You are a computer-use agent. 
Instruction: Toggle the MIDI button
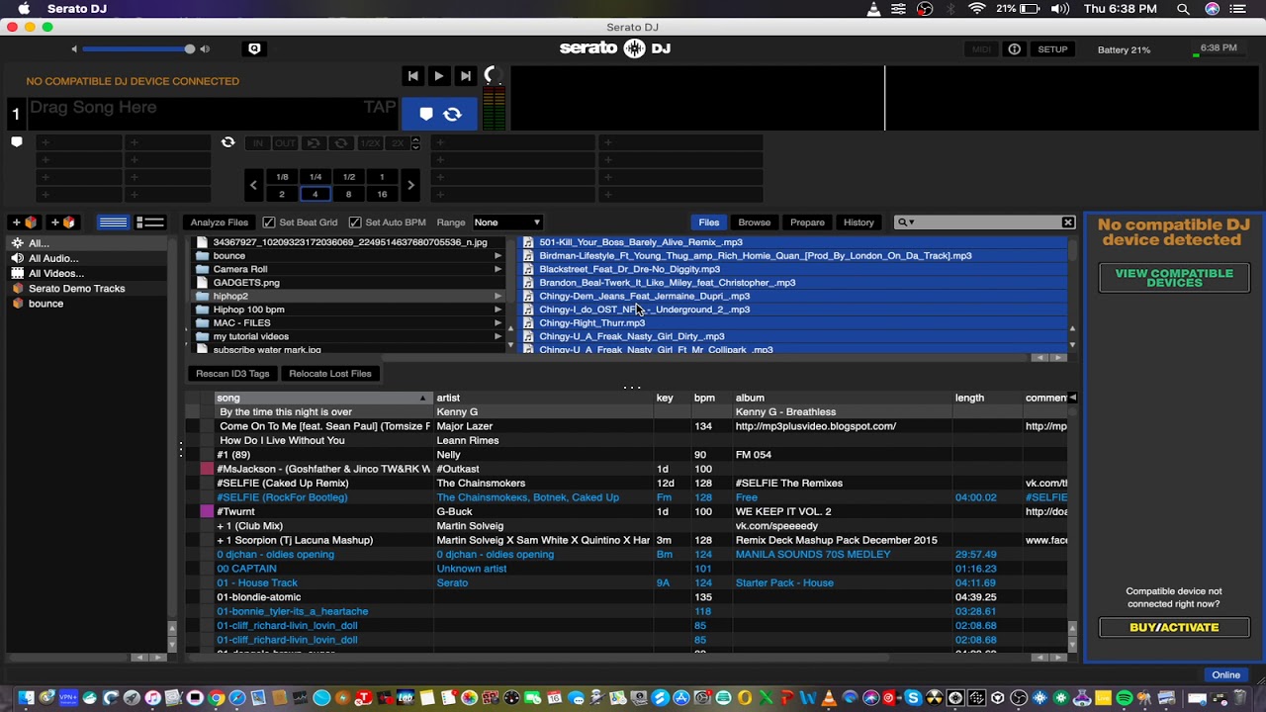click(x=981, y=49)
